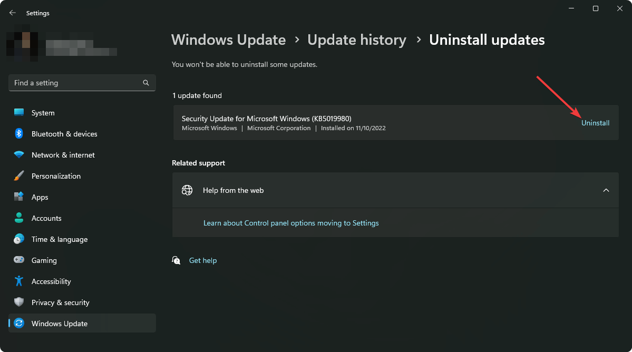The height and width of the screenshot is (352, 632).
Task: Open the Apps settings category
Action: click(x=82, y=197)
